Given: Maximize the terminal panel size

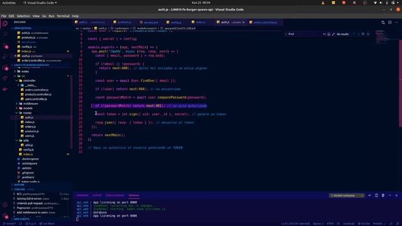Looking at the screenshot, I should (x=389, y=195).
